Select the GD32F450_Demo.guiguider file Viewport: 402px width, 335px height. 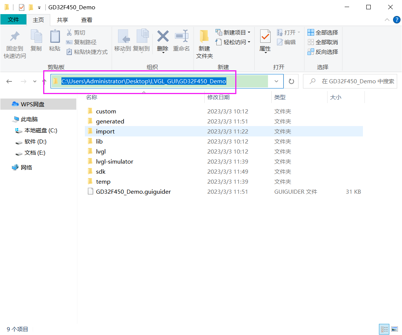[x=224, y=191]
